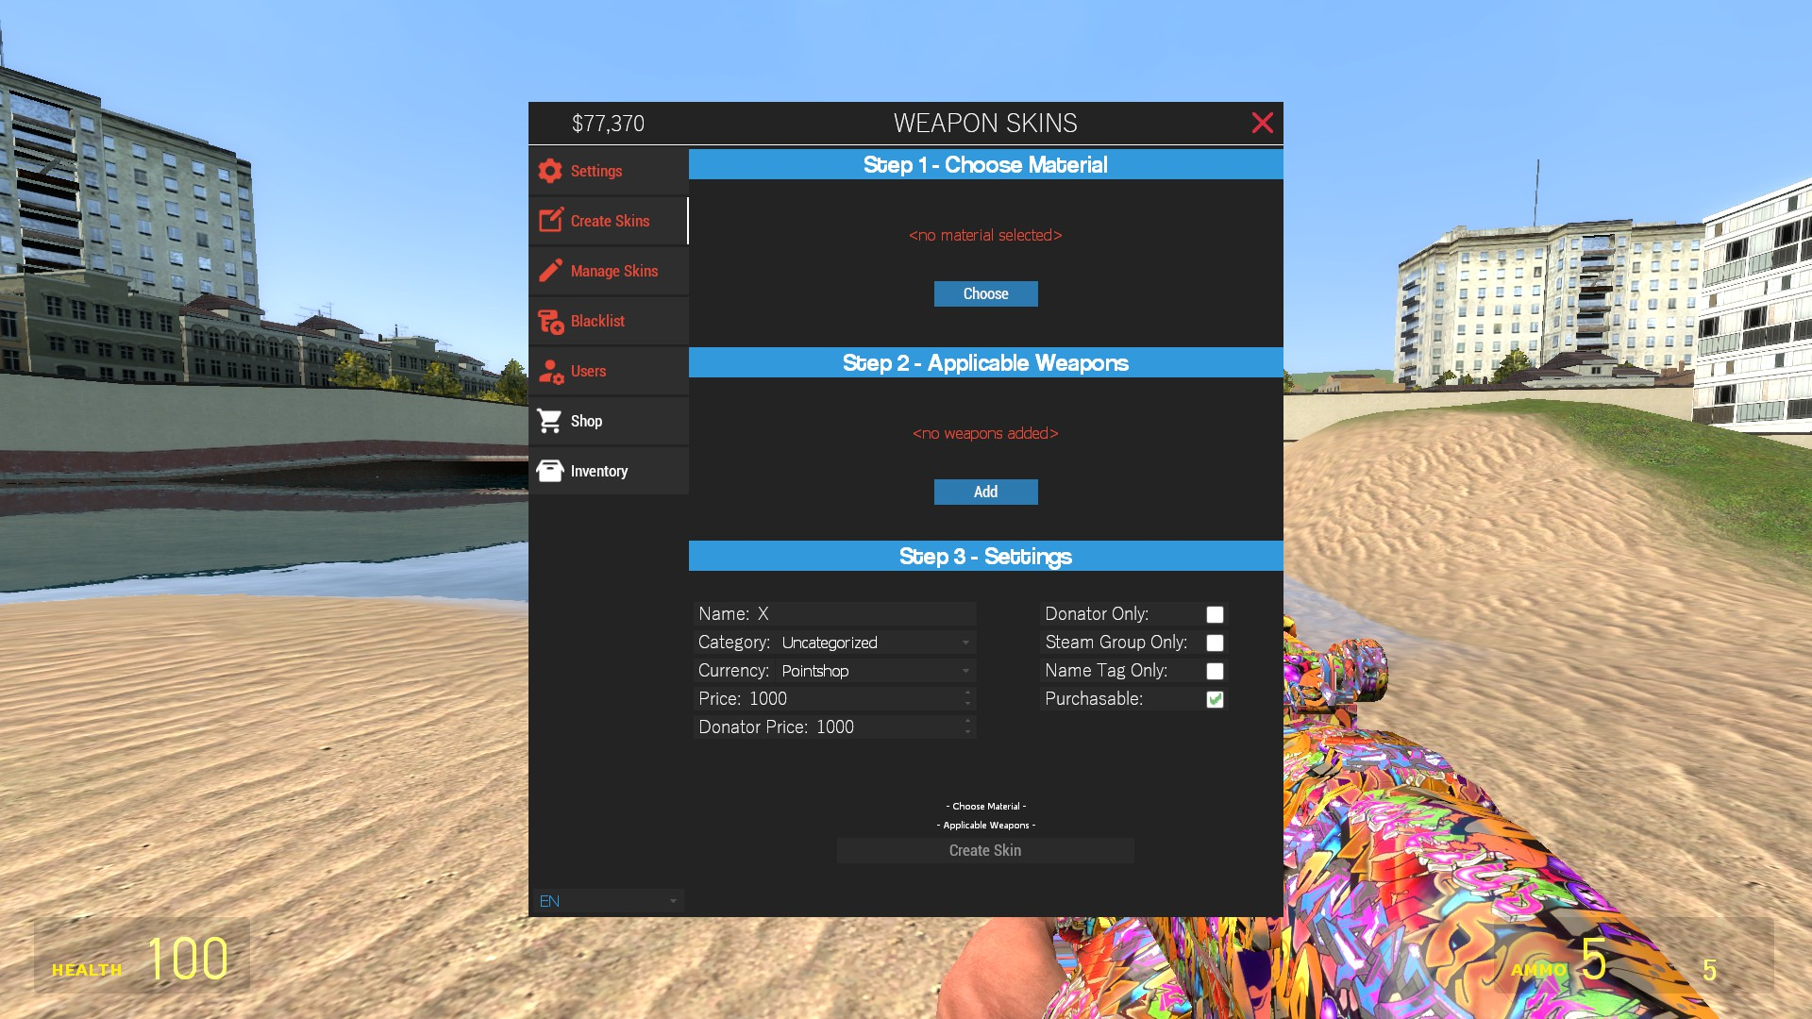Click the '- Choose Material -' note
Image resolution: width=1812 pixels, height=1019 pixels.
(985, 806)
